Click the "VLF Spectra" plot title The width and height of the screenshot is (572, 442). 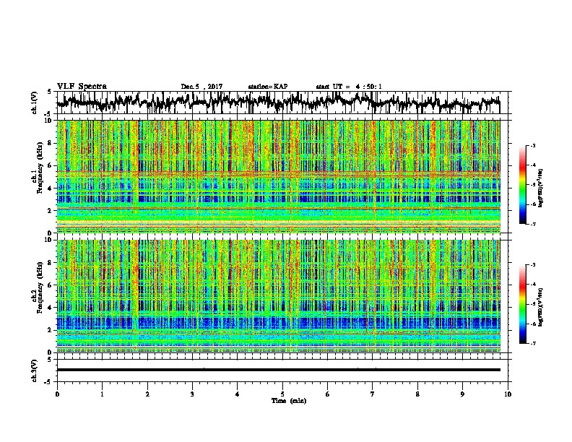pos(82,87)
